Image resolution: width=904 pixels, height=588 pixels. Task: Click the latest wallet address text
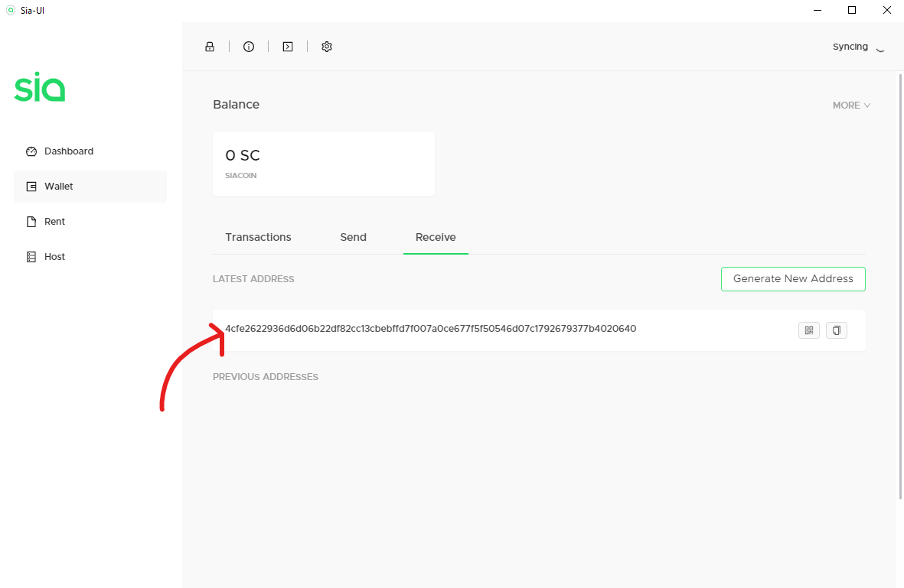[x=431, y=329]
